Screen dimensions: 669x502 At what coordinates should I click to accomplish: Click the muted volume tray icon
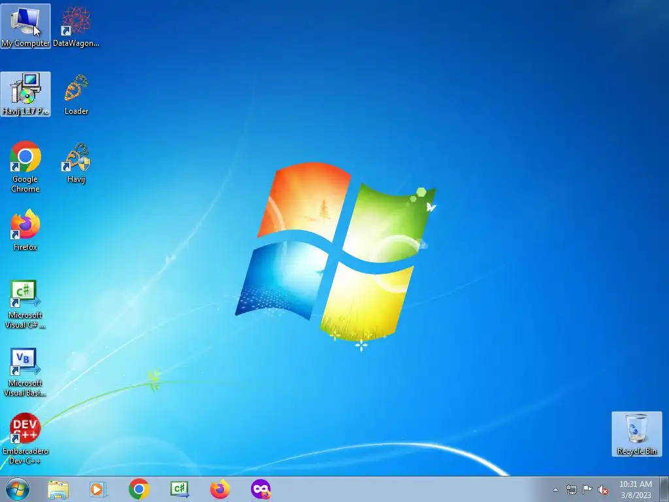[x=603, y=490]
